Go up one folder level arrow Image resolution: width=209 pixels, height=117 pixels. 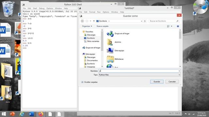[94, 21]
